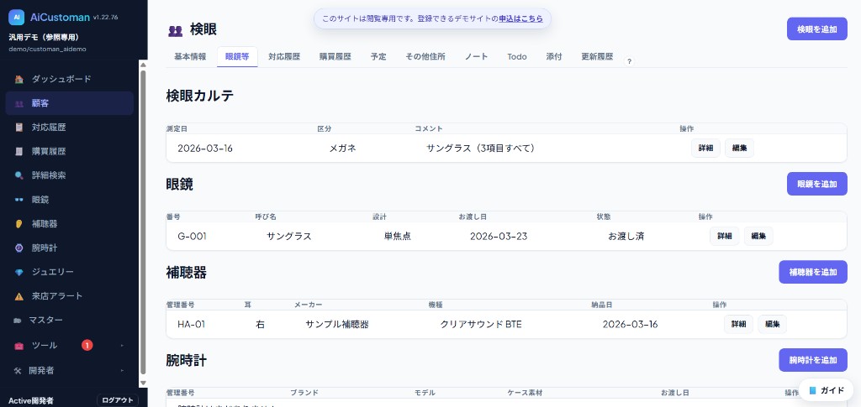Expand the 開発者 submenu arrow
Screen dimensions: 861x407
click(122, 371)
